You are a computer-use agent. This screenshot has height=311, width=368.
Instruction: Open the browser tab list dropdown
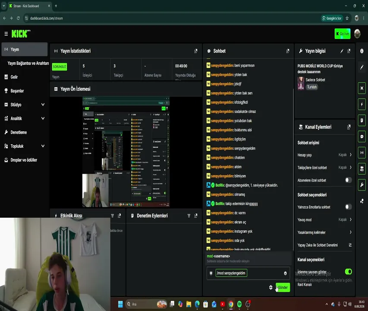tap(4, 6)
